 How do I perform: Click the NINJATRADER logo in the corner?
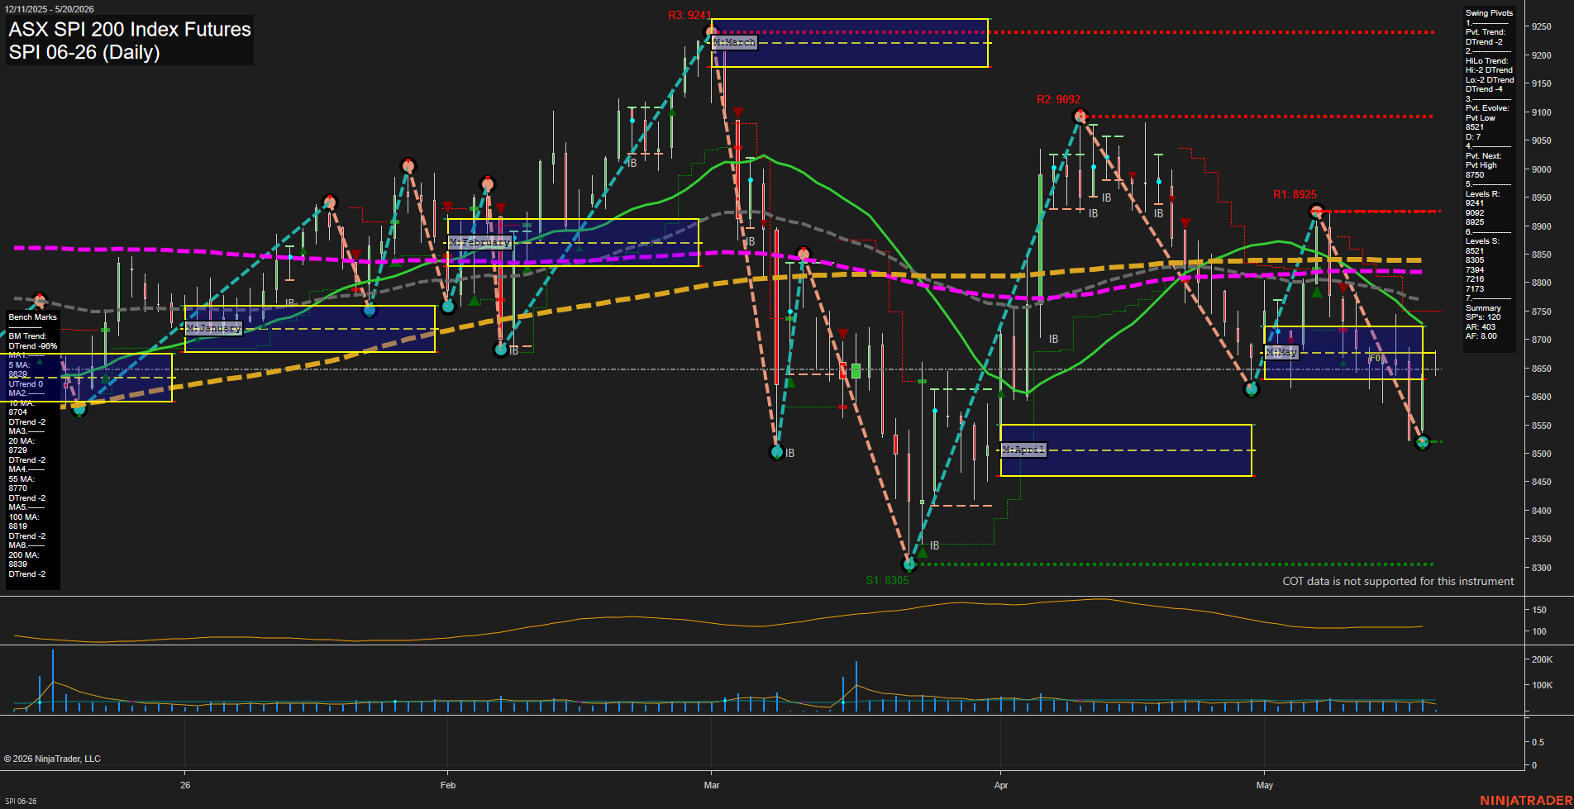(x=1526, y=801)
